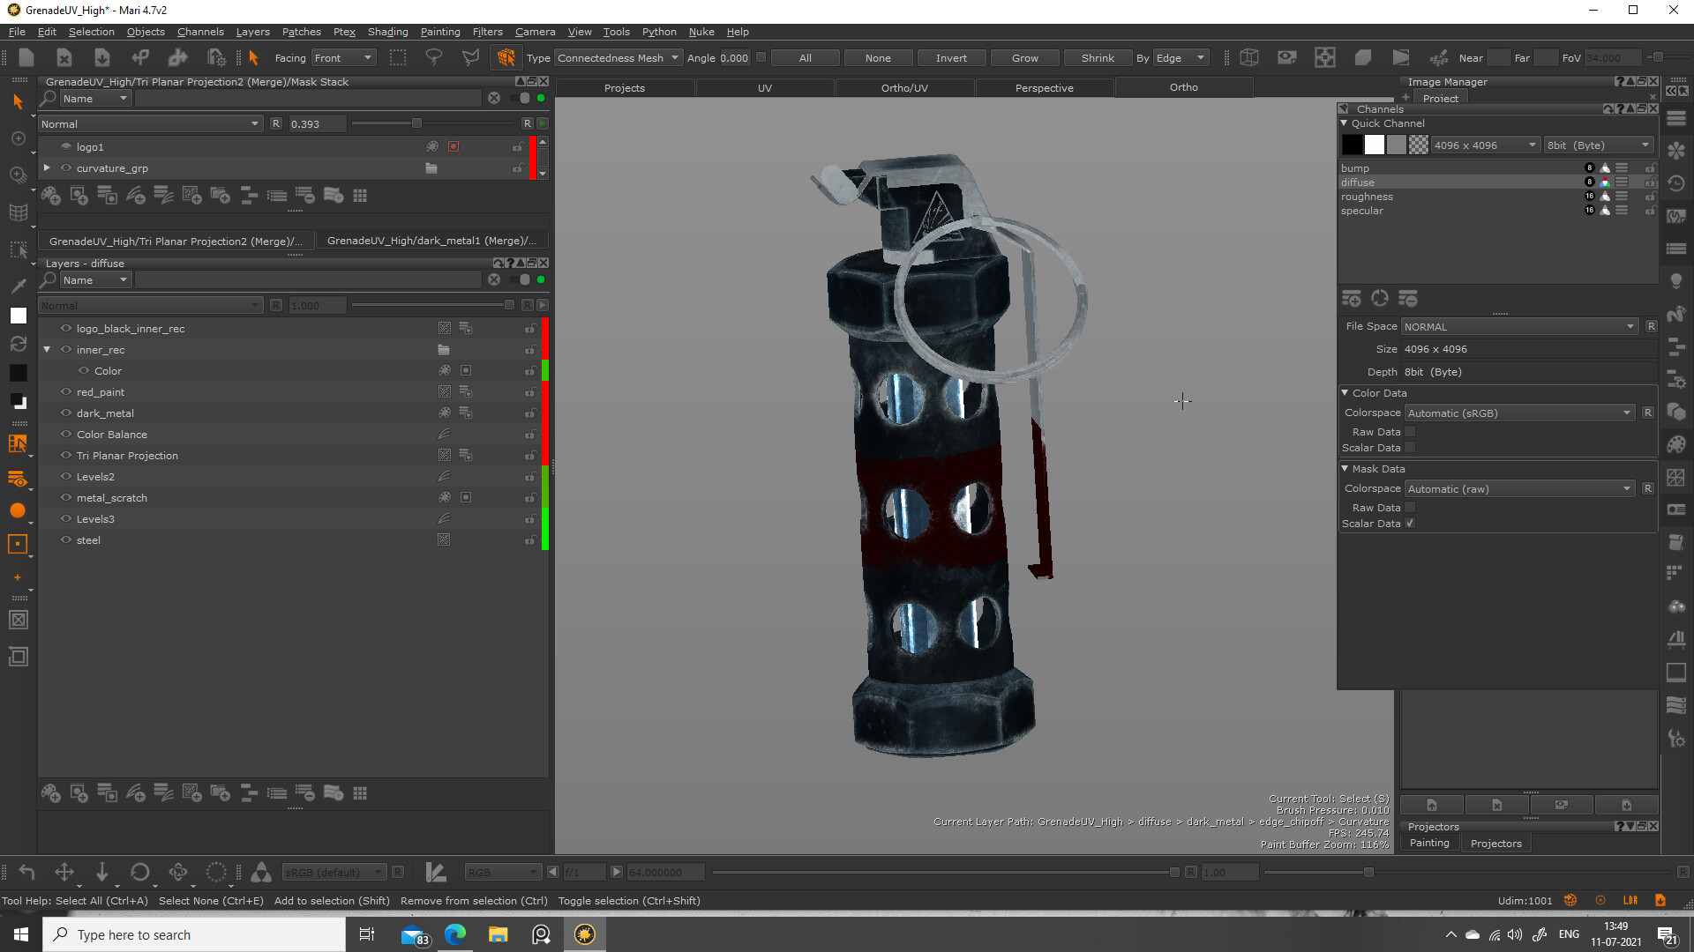
Task: Select the arrow Select tool in the left toolbar
Action: [x=19, y=101]
